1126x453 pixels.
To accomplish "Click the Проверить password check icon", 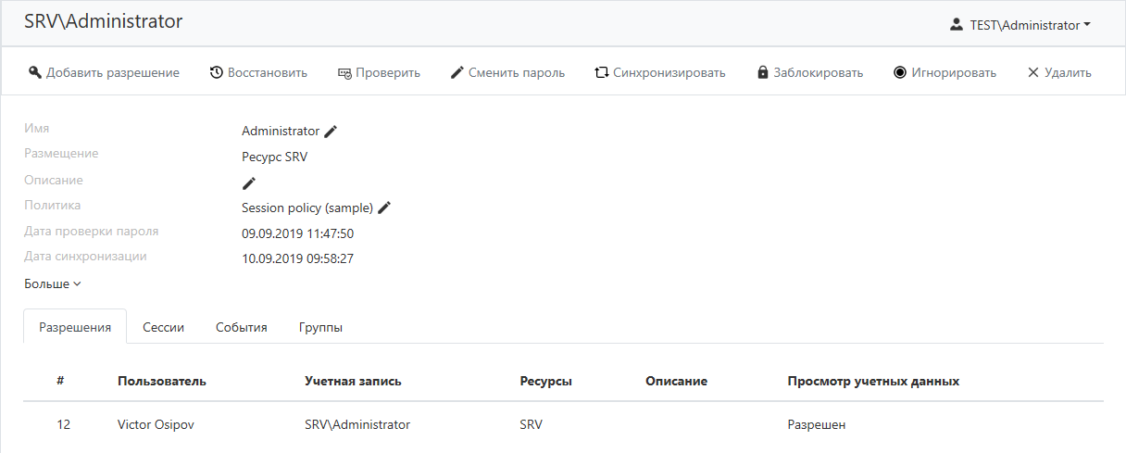I will 344,72.
